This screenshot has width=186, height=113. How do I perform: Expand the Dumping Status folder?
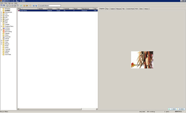click(1, 26)
